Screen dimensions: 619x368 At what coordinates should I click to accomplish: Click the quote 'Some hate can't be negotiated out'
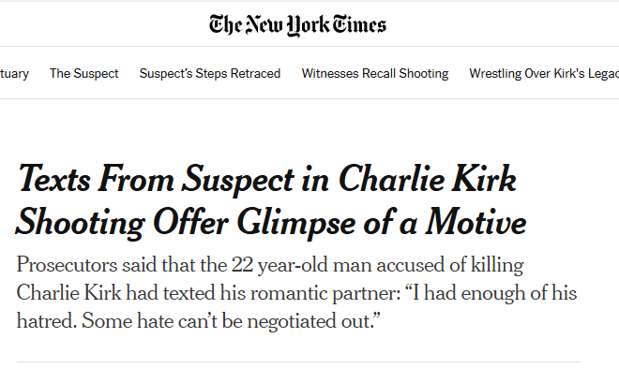231,321
